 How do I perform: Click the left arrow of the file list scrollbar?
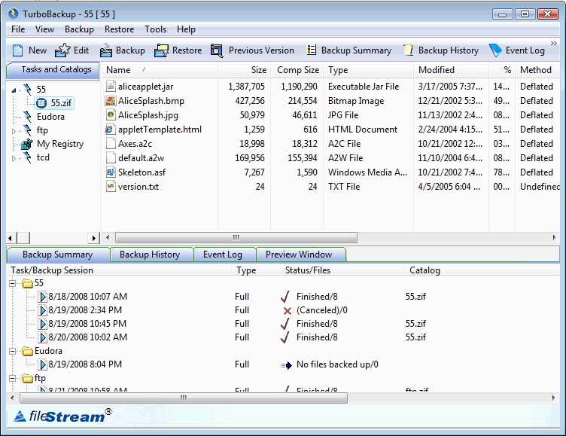[108, 238]
